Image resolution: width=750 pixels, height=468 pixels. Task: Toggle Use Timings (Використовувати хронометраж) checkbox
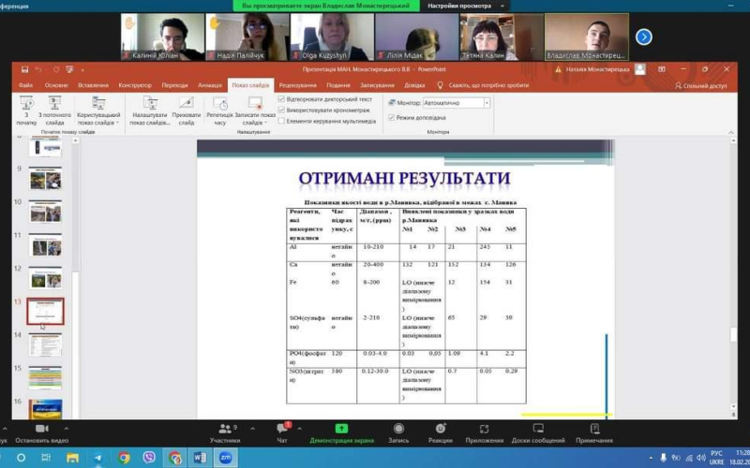pos(281,110)
